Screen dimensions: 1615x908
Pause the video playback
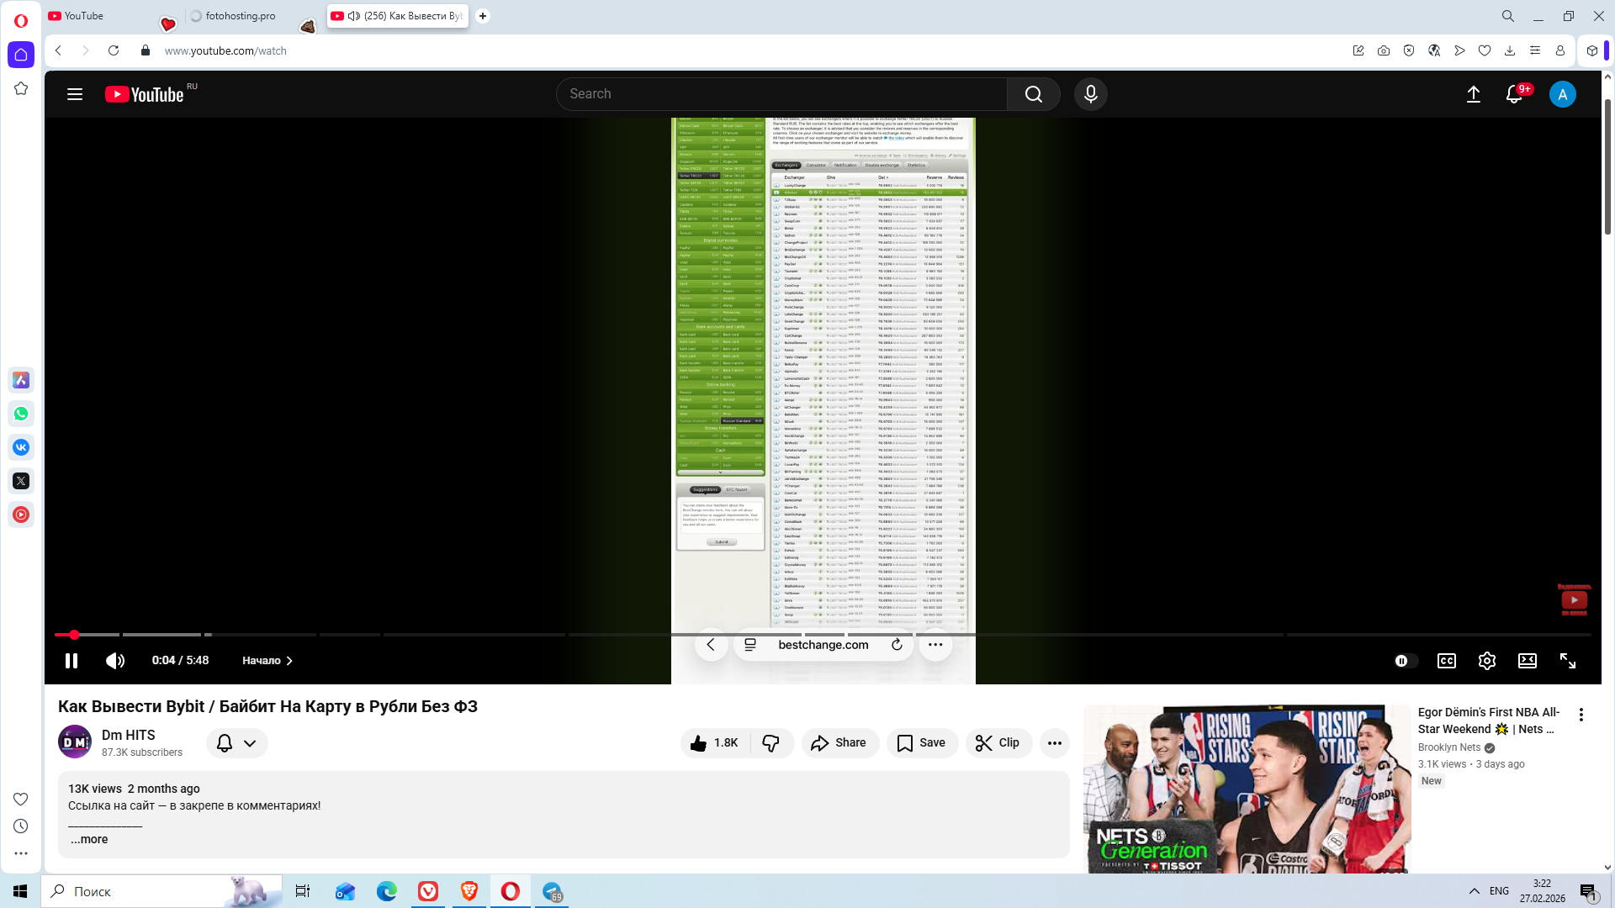tap(71, 661)
